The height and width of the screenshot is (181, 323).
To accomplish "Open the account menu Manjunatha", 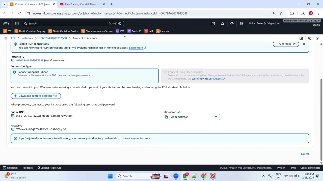I will [x=302, y=21].
